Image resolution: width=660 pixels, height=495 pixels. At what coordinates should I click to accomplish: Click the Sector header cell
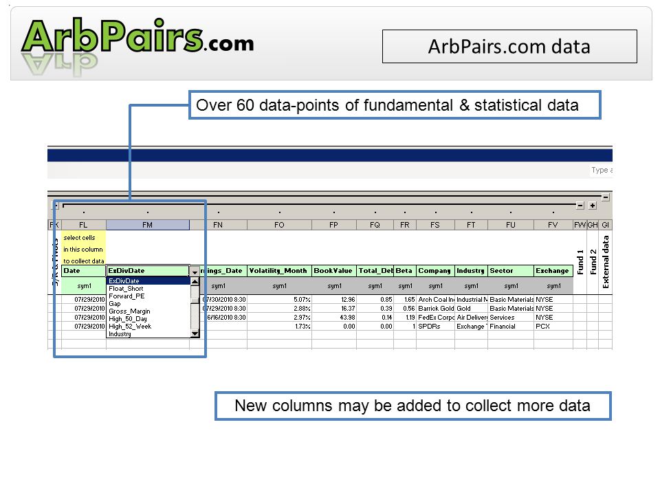point(511,271)
